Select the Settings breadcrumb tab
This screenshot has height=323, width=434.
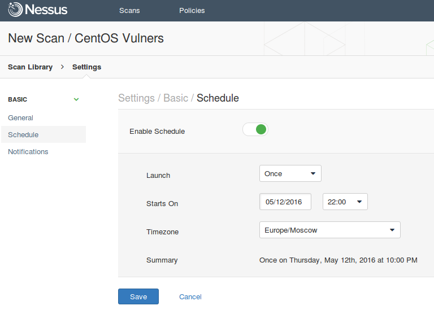(x=86, y=67)
